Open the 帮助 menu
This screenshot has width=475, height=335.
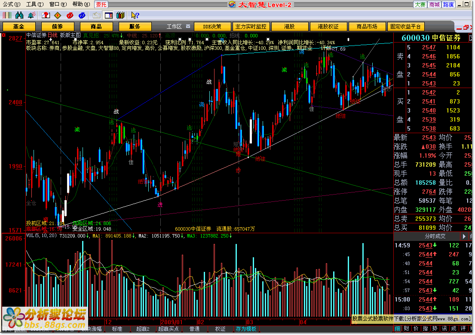(81, 4)
